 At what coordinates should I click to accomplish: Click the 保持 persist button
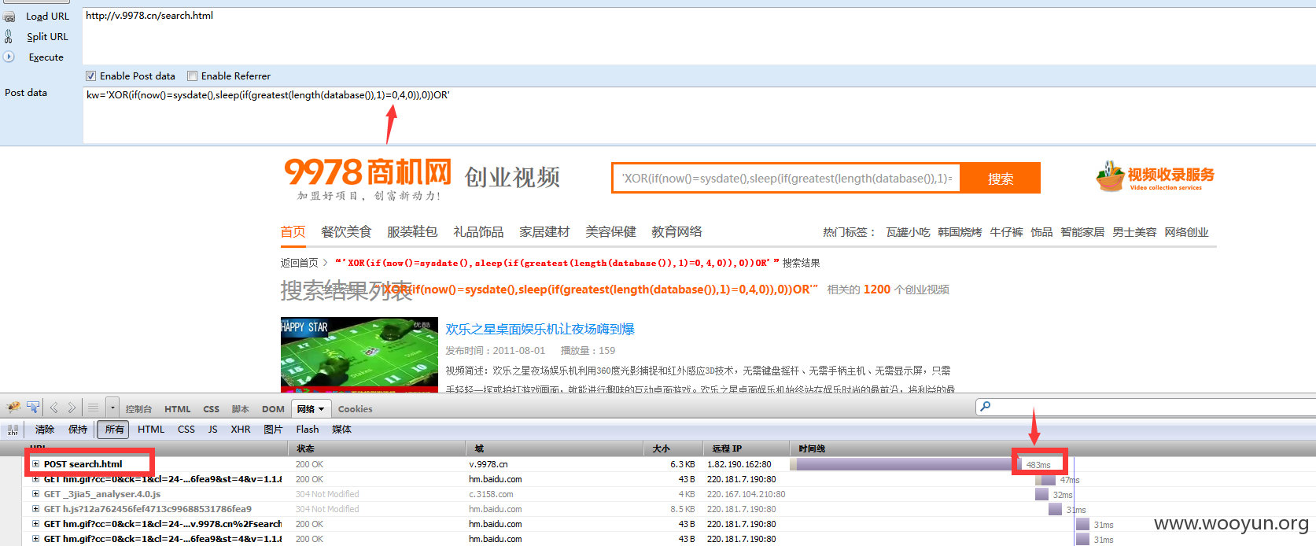tap(78, 430)
